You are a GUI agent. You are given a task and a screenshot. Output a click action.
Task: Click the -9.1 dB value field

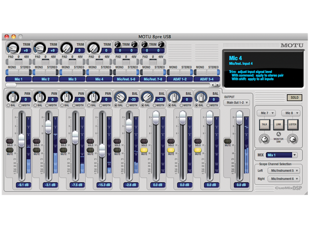[x=23, y=185]
